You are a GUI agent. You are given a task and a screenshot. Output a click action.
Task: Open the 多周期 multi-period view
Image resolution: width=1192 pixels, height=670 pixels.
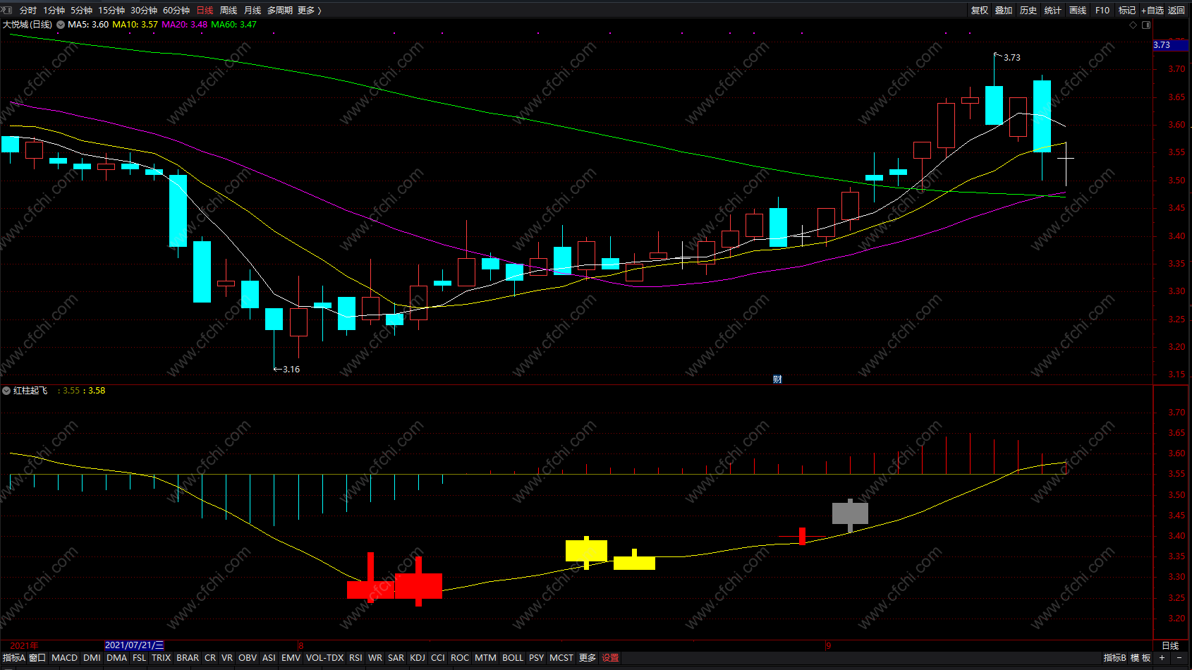[x=280, y=10]
